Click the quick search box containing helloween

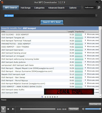pos(90,8)
